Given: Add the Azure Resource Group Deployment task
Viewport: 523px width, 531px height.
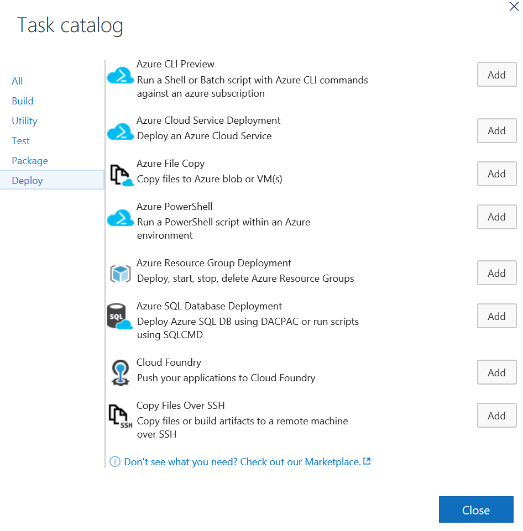Looking at the screenshot, I should point(496,273).
